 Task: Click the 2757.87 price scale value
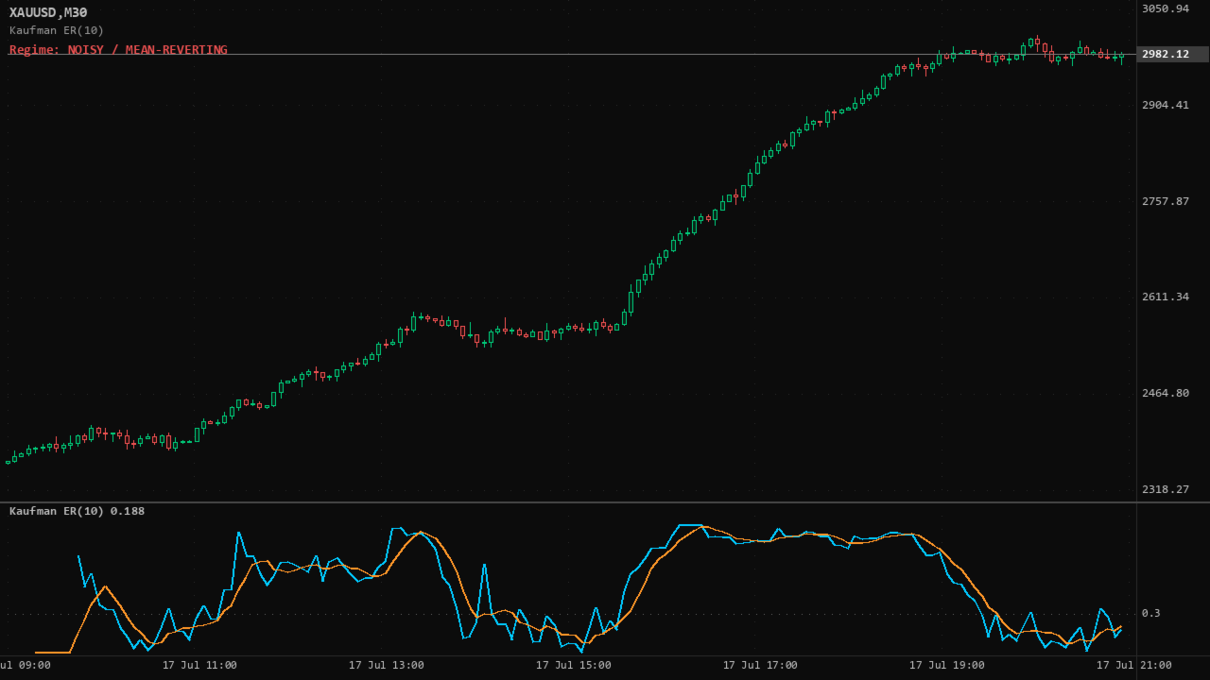click(x=1166, y=201)
